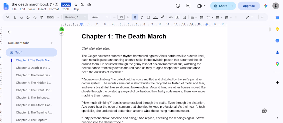
Task: Open more toolbar options (three dots)
Action: click(x=236, y=17)
